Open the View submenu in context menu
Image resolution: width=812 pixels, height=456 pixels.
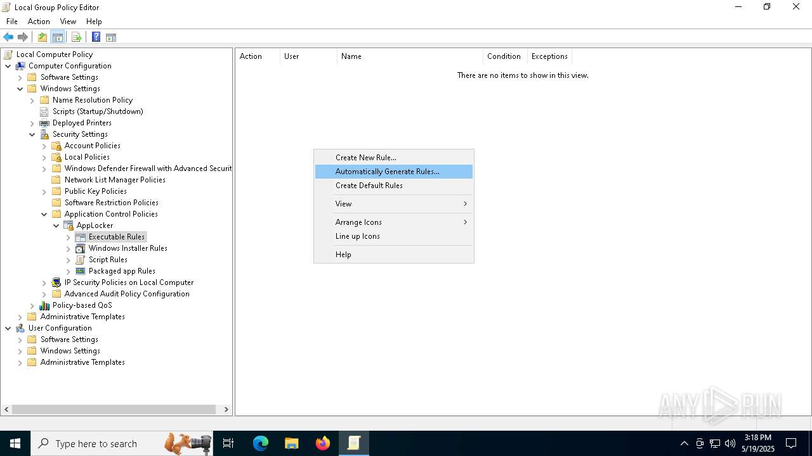point(394,204)
